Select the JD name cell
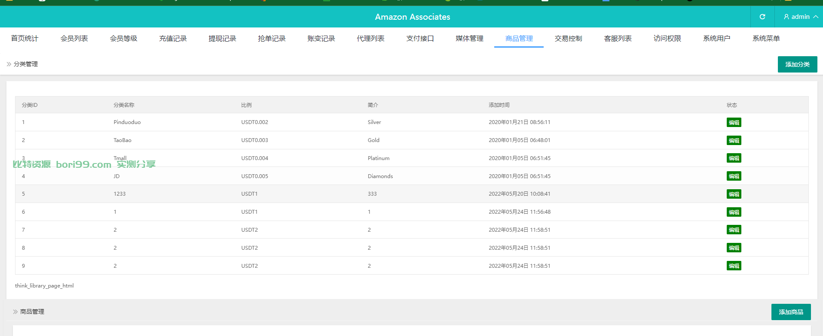823x336 pixels. [116, 176]
